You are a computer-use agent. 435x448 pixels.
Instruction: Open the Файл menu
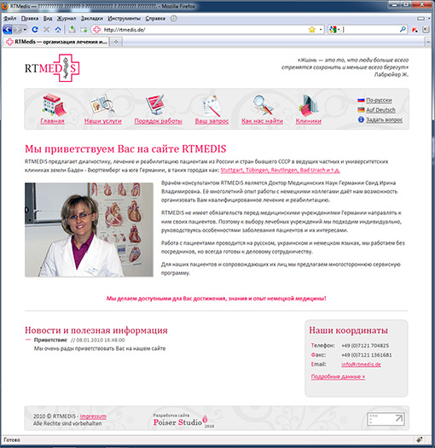(9, 18)
